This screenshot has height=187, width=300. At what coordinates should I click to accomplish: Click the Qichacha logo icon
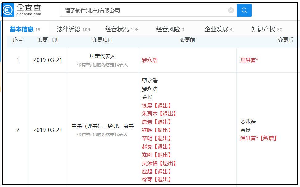[x=8, y=10]
